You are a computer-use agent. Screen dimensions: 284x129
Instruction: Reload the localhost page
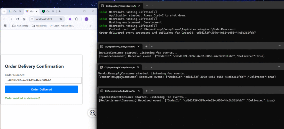click(17, 19)
